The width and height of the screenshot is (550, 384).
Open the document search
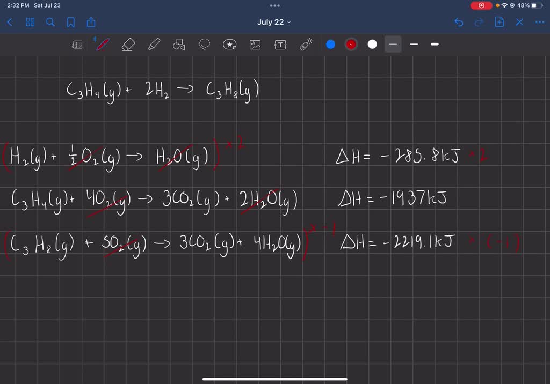50,22
